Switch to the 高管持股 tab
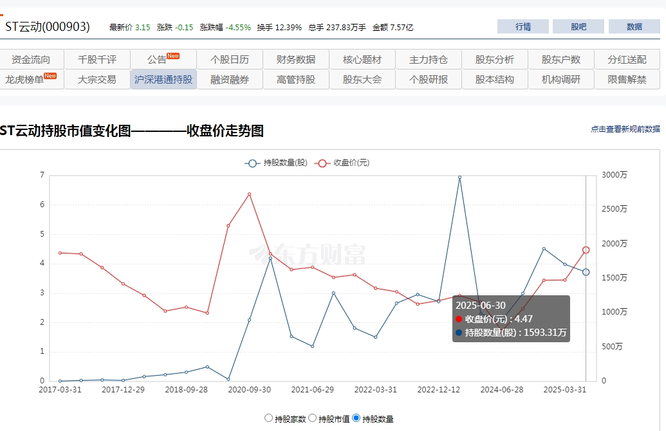 [x=296, y=79]
